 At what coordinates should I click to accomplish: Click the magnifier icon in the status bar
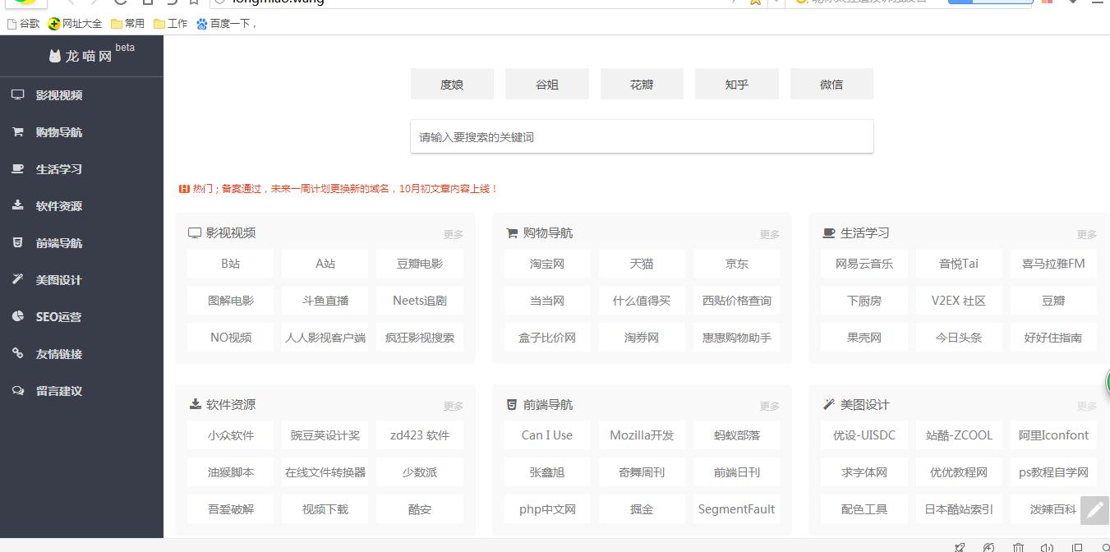tap(1104, 546)
